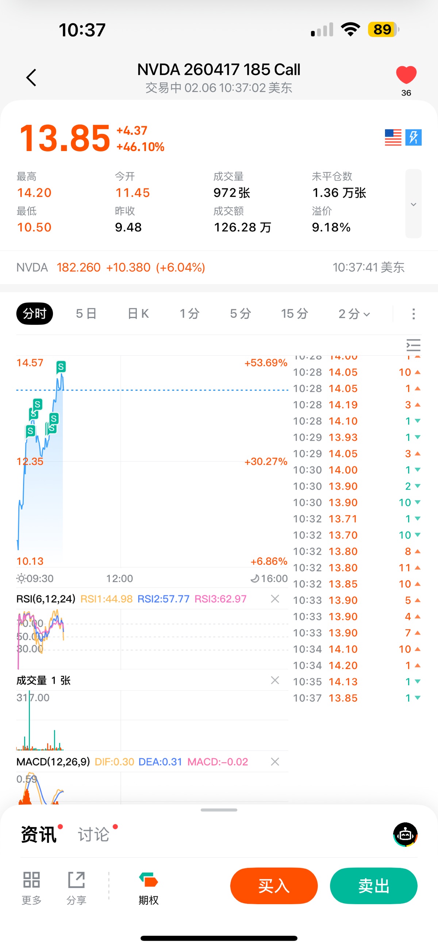Screen dimensions: 438x949
Task: Close the MACD indicator panel
Action: click(x=275, y=761)
